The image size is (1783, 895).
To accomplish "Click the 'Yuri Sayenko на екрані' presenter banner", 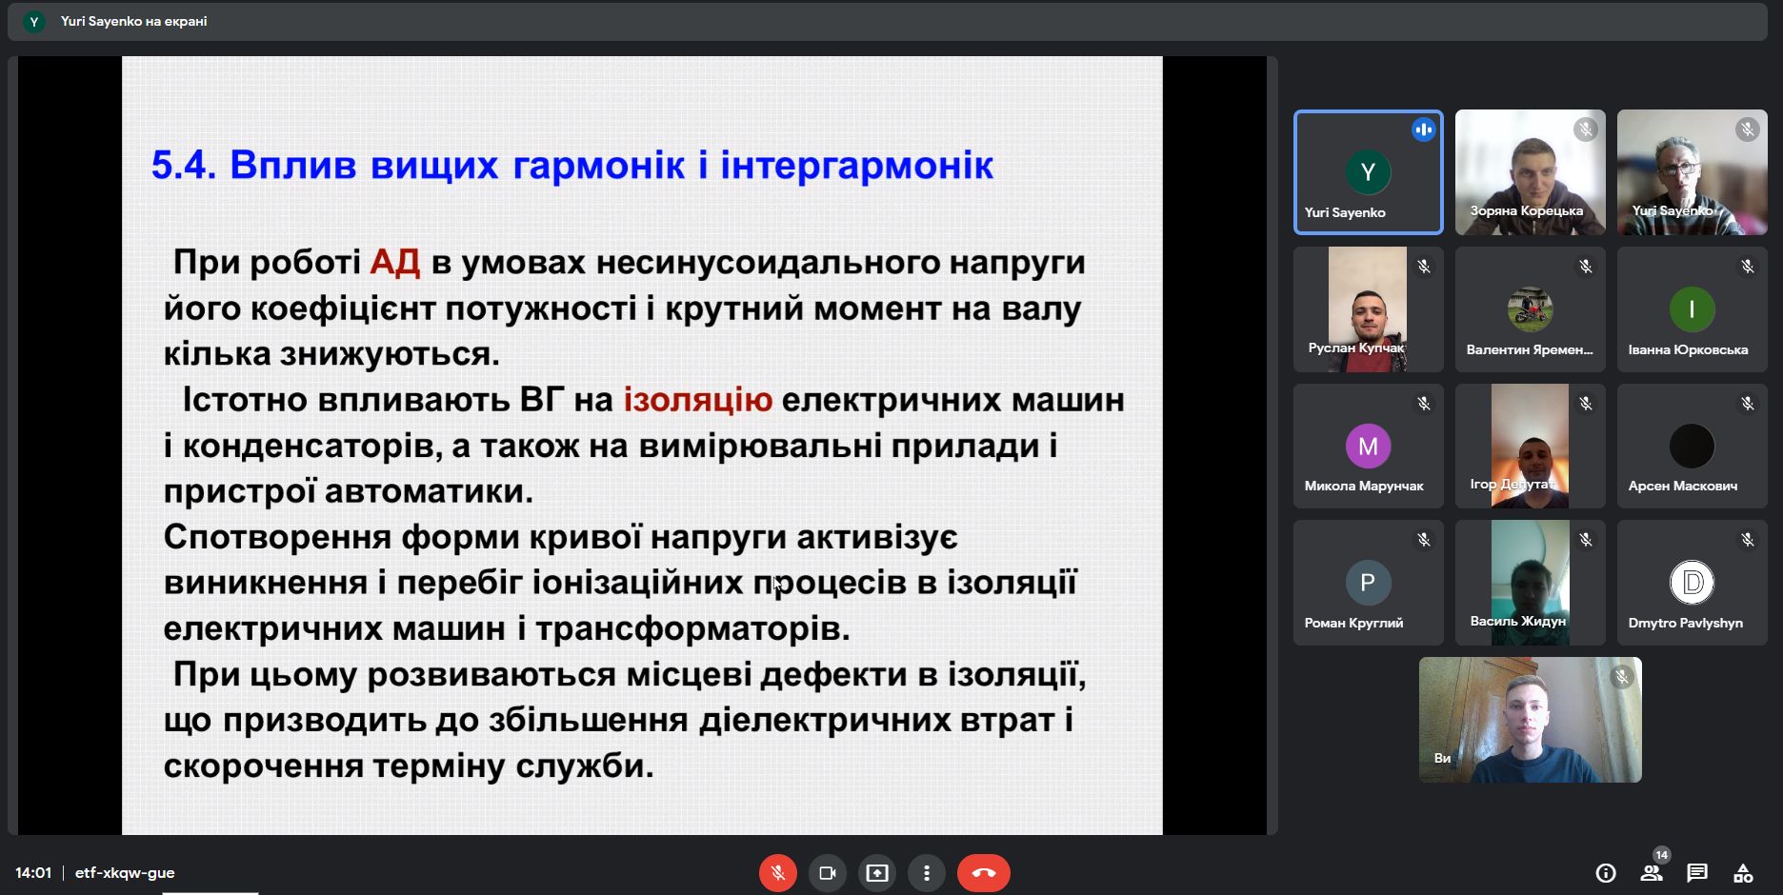I will point(133,21).
